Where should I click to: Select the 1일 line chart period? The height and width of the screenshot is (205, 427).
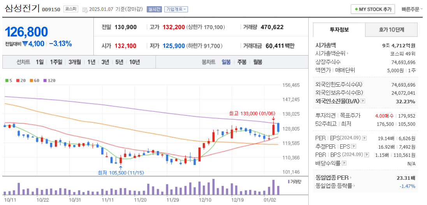tap(39, 62)
